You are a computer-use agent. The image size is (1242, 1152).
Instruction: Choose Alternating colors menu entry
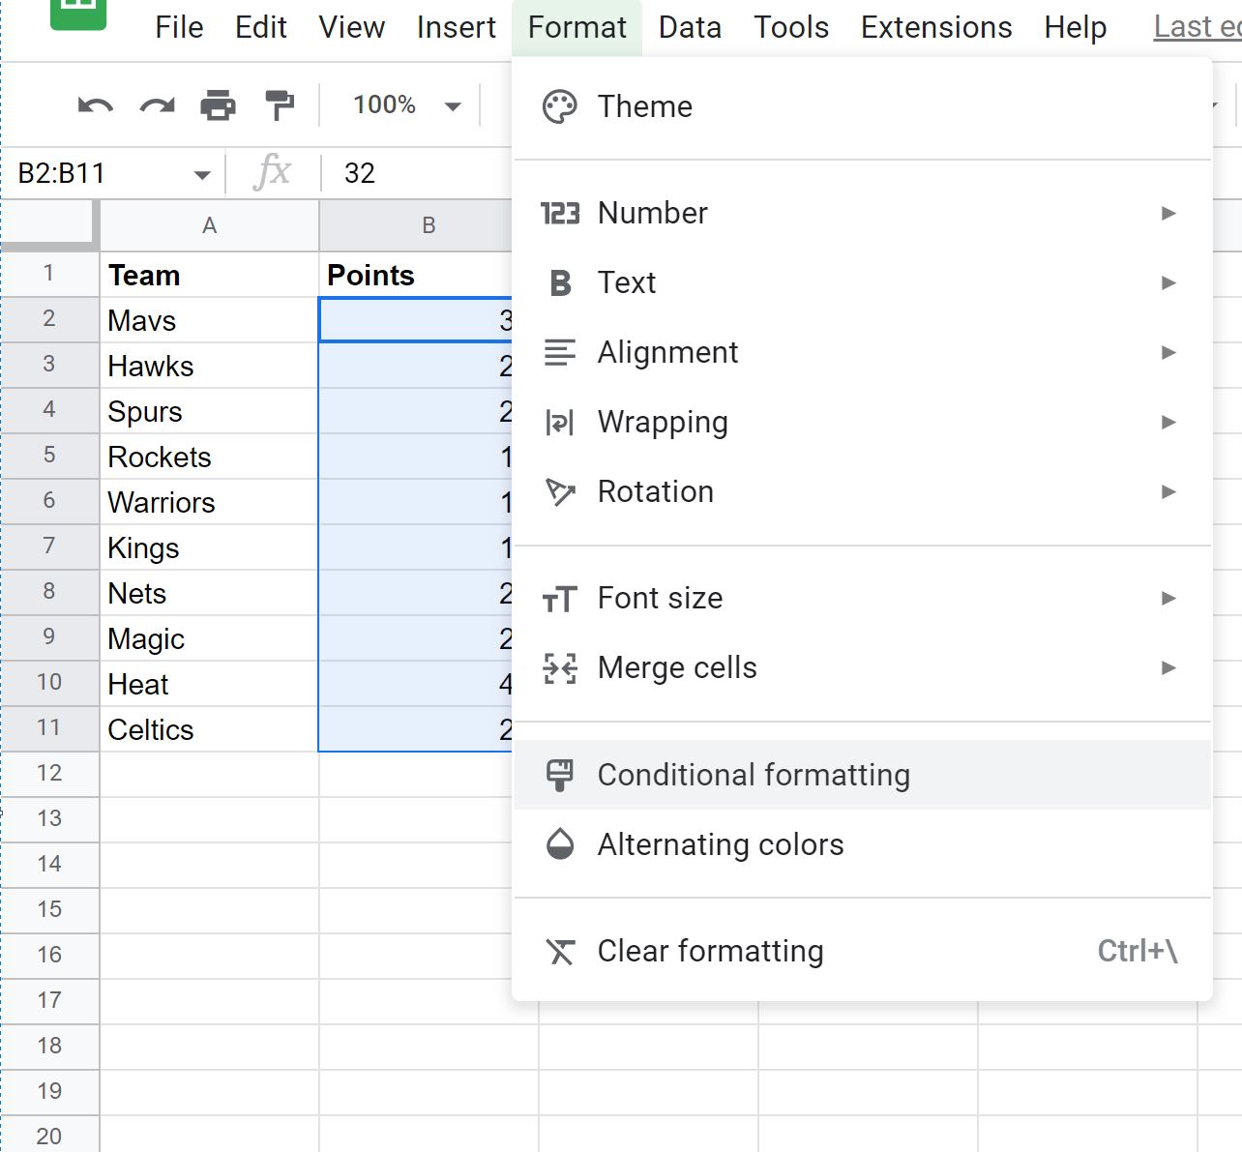(x=863, y=844)
